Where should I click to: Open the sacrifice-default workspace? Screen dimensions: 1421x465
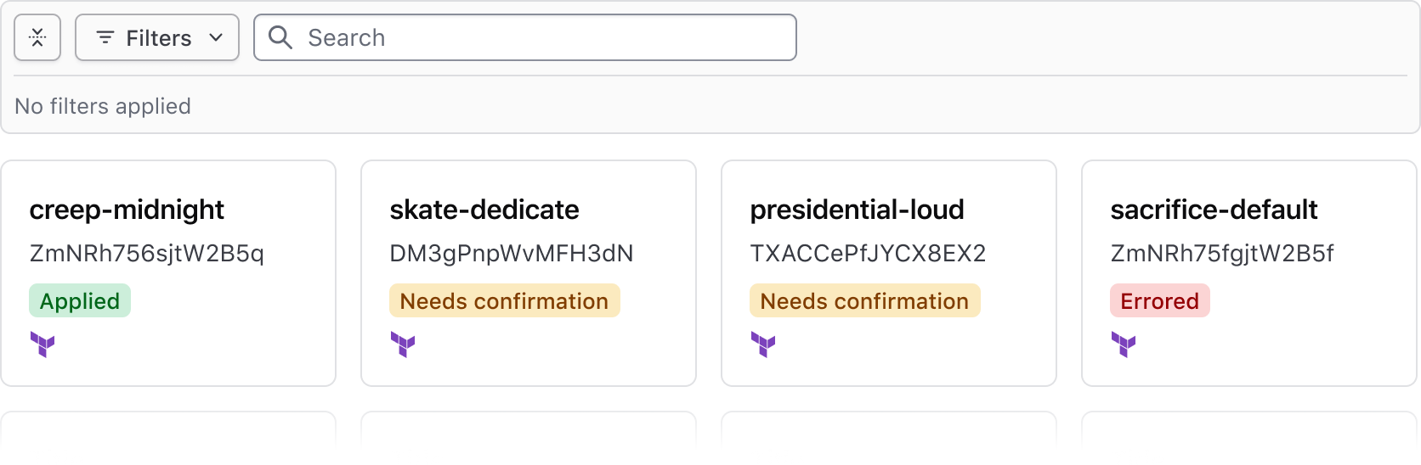(x=1214, y=210)
